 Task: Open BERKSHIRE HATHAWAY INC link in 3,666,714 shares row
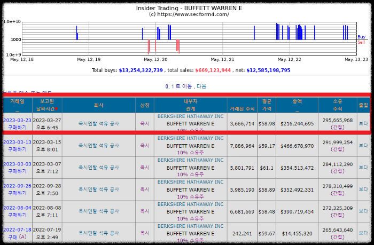point(190,116)
